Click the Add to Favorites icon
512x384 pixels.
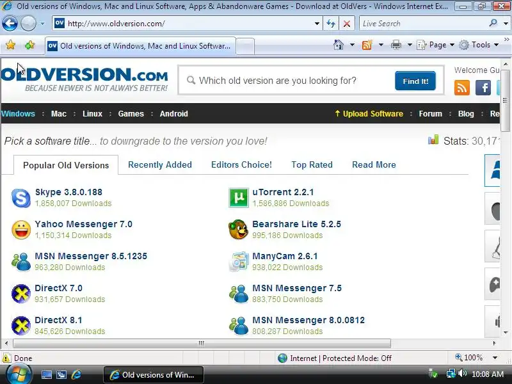29,45
